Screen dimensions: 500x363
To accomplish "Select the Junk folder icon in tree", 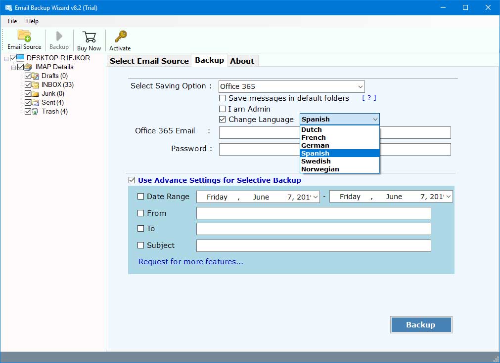I will tap(36, 94).
